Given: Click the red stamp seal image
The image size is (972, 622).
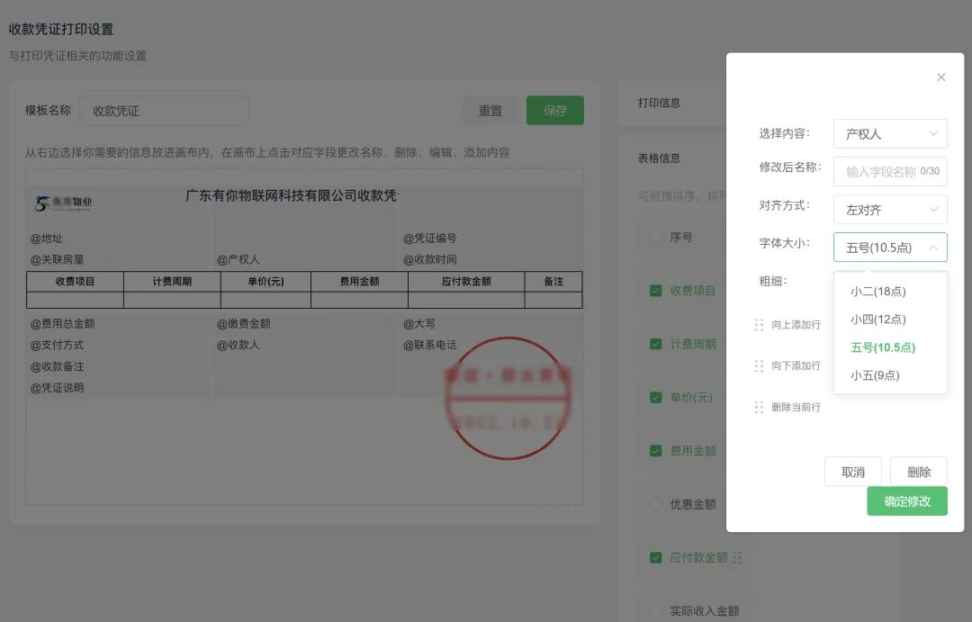Looking at the screenshot, I should pos(509,398).
